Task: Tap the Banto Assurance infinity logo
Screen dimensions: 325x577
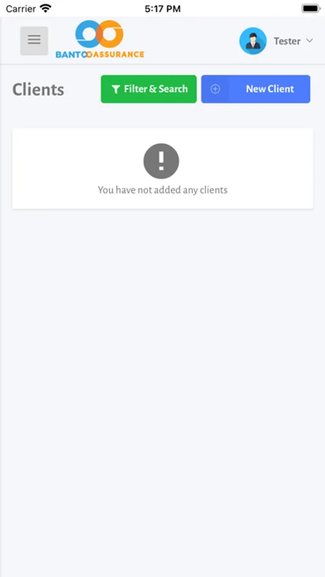Action: [99, 34]
